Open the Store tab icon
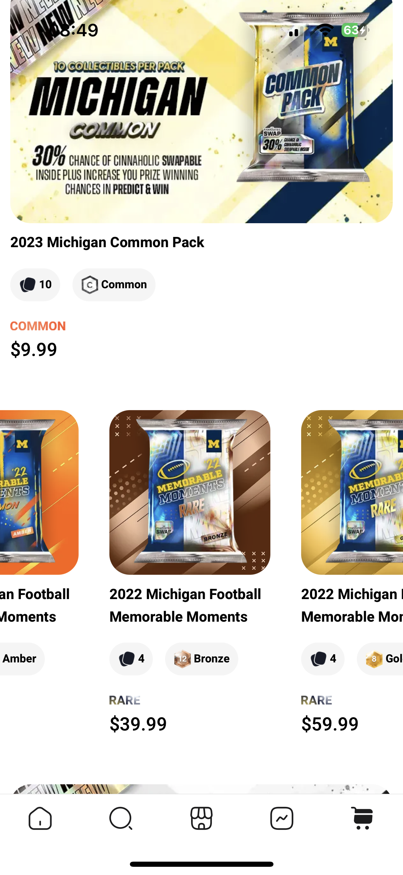Screen dimensions: 403x875 [x=201, y=818]
